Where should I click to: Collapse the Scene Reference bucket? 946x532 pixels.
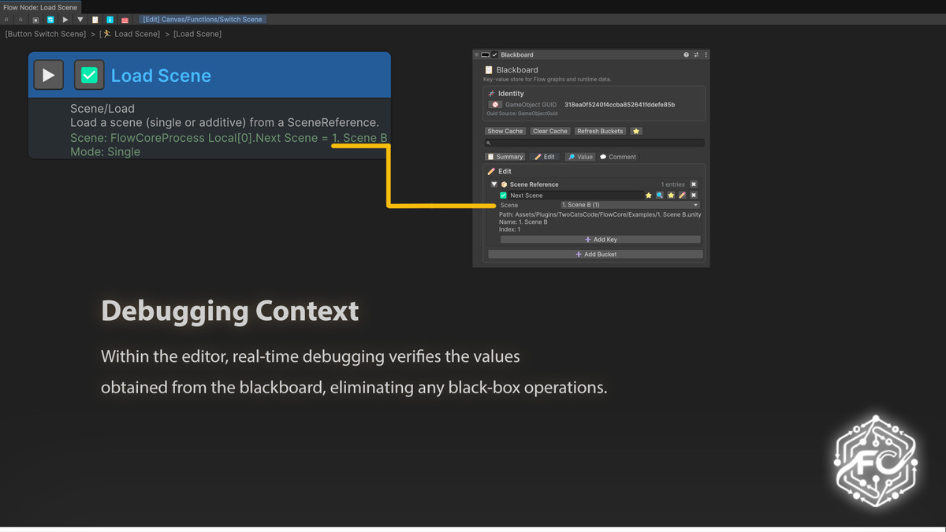tap(494, 184)
